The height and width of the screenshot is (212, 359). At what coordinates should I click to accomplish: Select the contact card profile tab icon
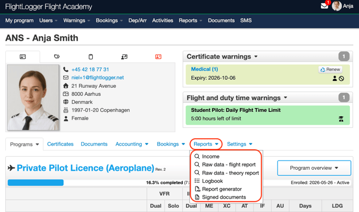(23, 57)
